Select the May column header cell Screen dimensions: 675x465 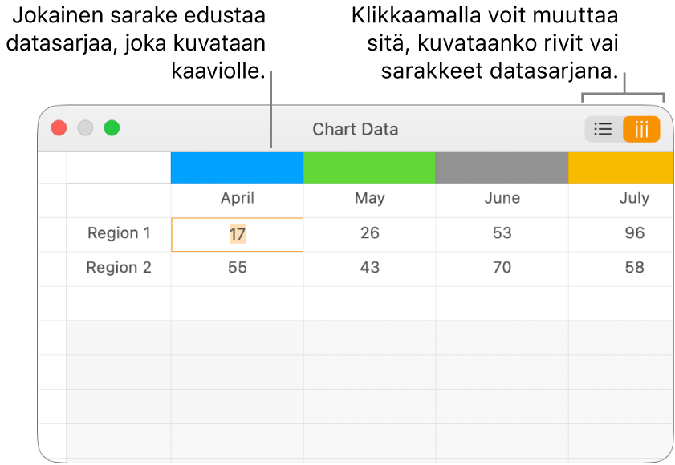[x=369, y=198]
